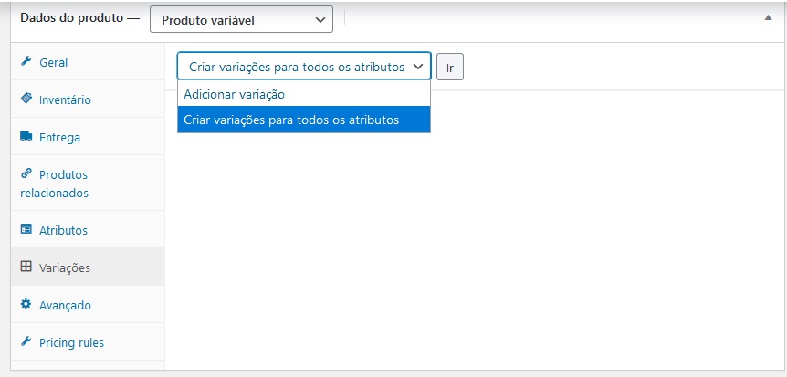787x377 pixels.
Task: Click the link icon for Produtos relacionados
Action: click(26, 173)
